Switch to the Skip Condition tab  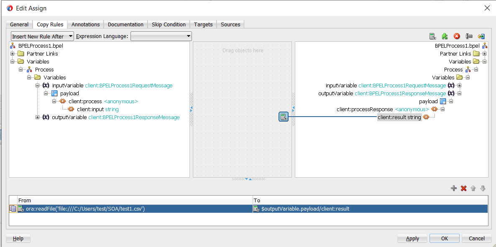tap(169, 24)
